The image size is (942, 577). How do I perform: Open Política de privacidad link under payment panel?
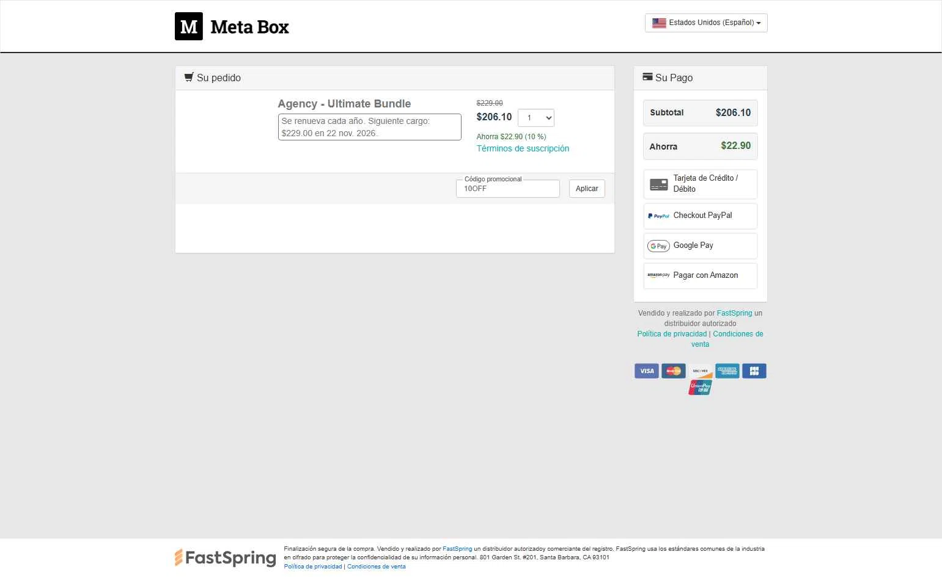click(672, 334)
